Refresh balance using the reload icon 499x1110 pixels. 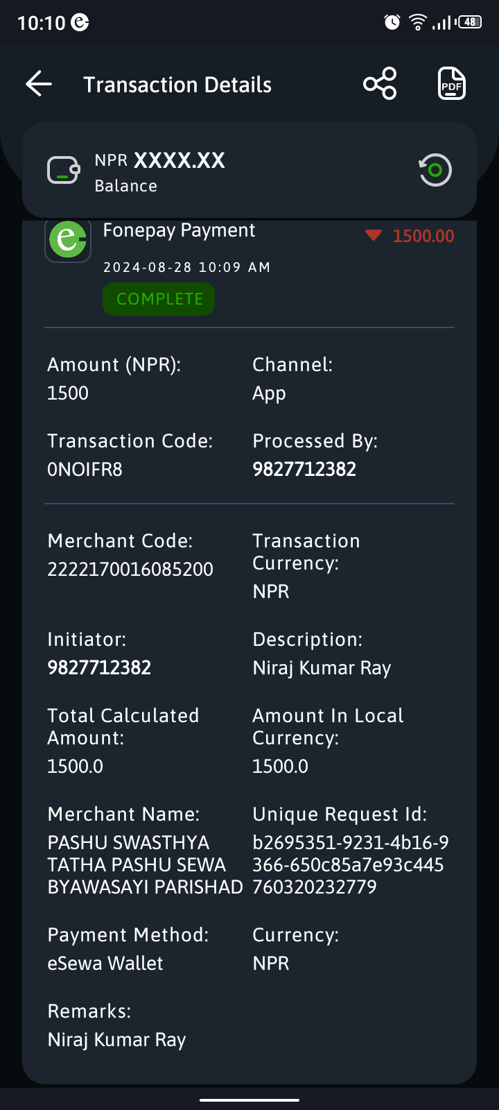point(435,170)
